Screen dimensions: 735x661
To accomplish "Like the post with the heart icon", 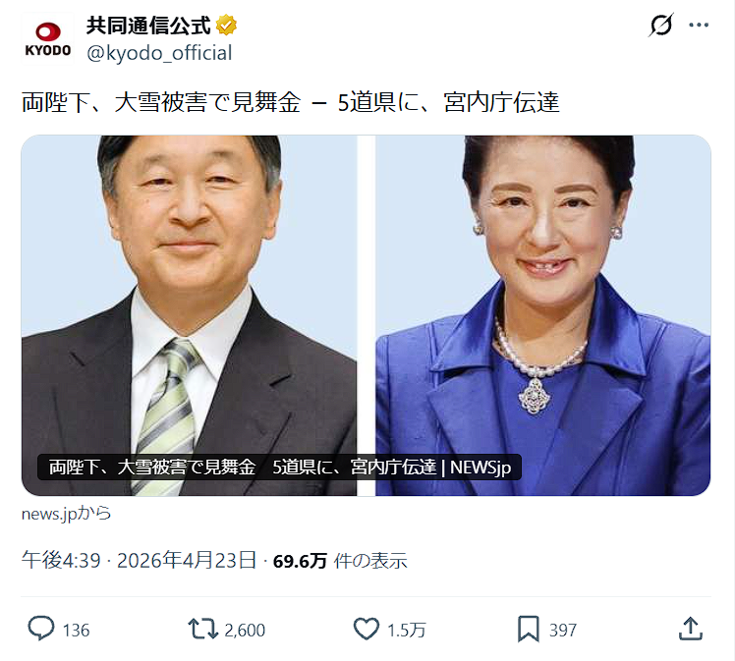I will click(367, 629).
